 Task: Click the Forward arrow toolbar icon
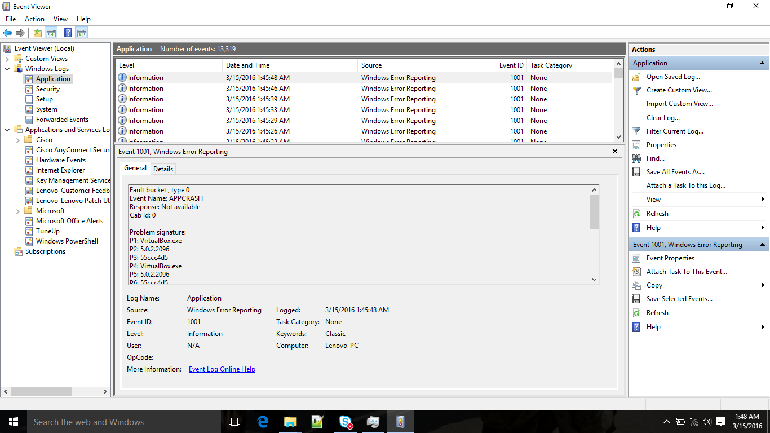click(x=20, y=33)
